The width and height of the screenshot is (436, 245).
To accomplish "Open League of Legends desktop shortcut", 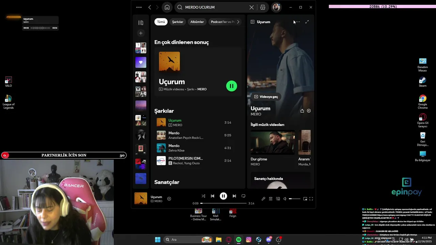I will click(9, 102).
